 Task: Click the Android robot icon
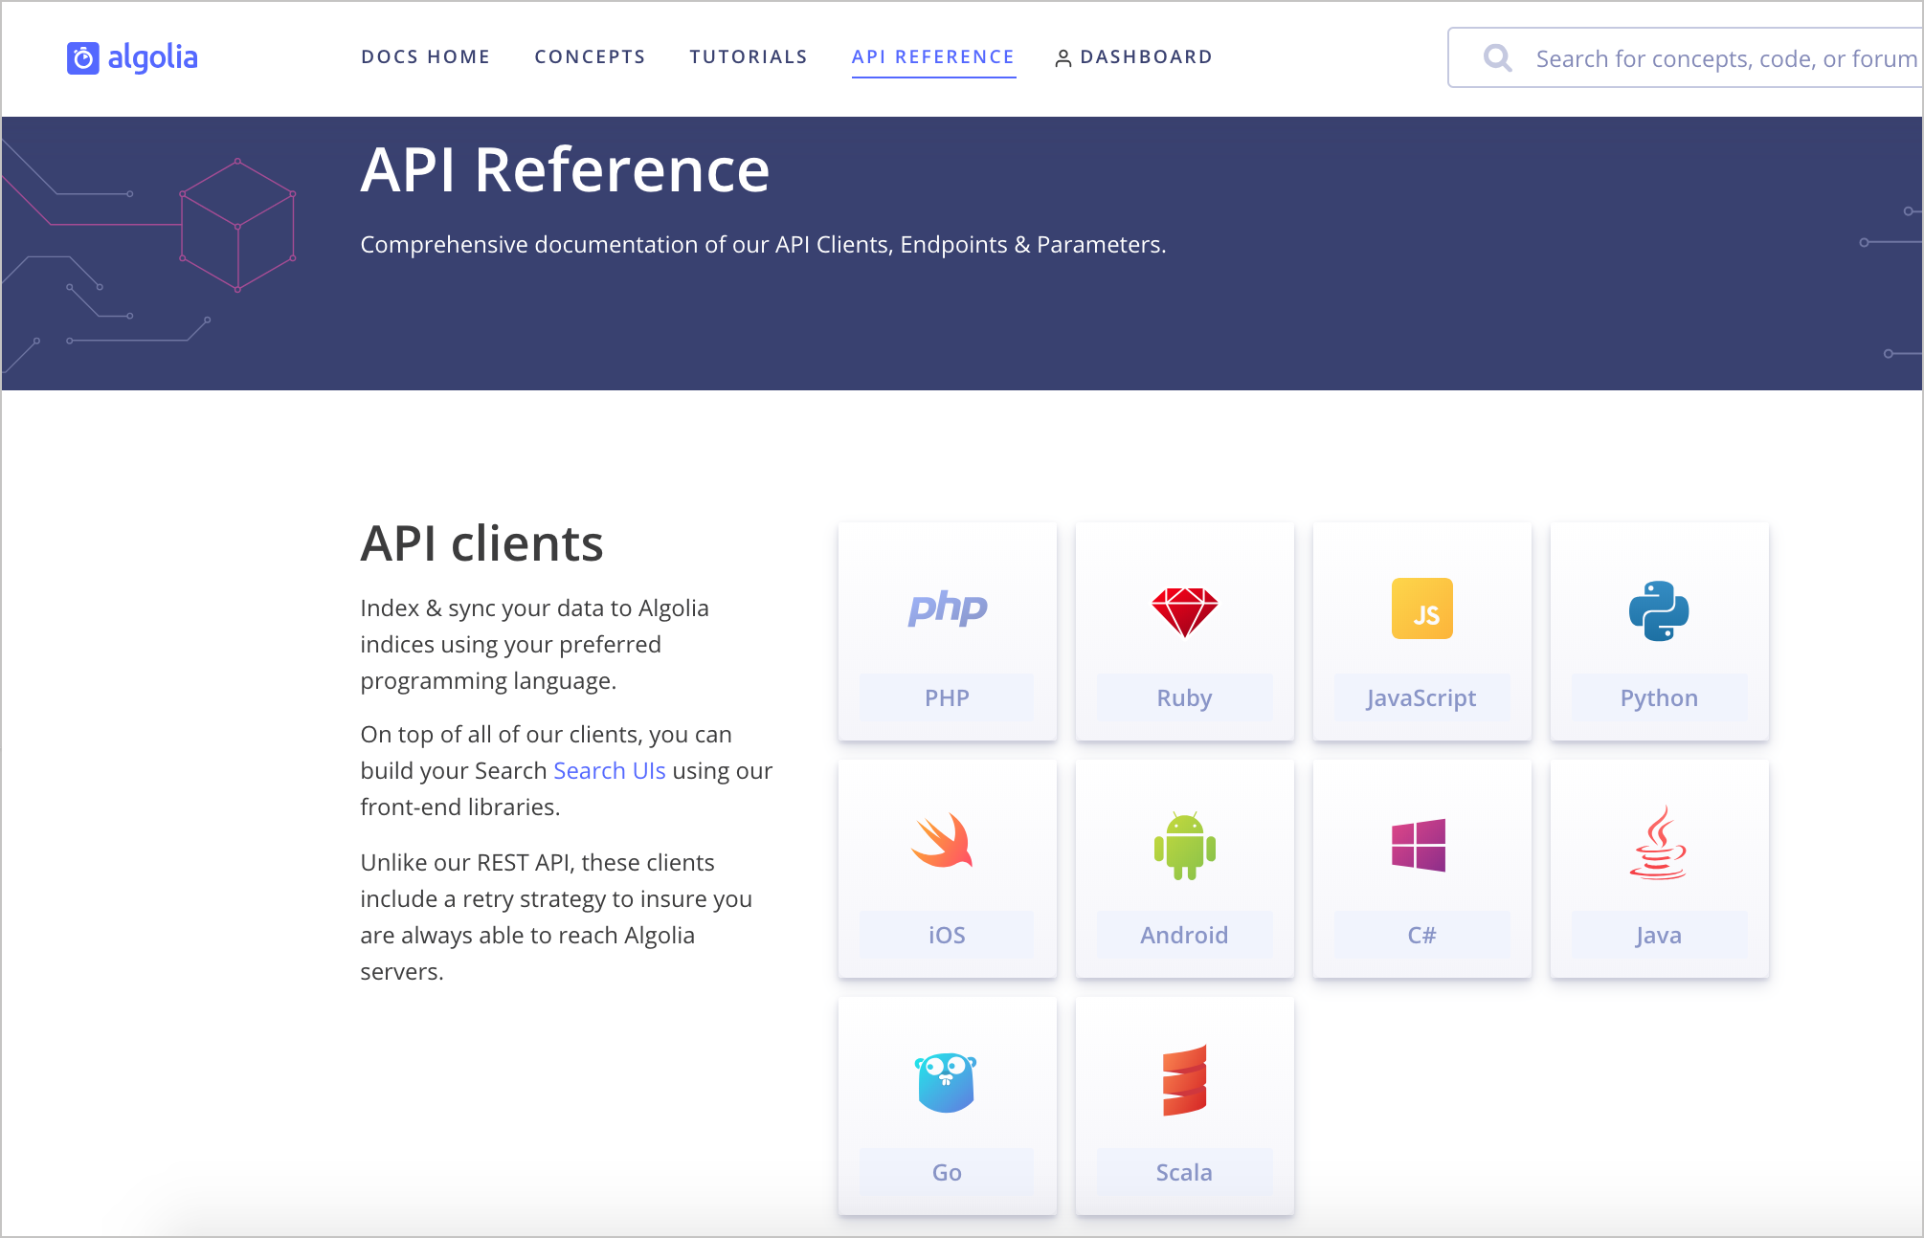pyautogui.click(x=1185, y=846)
